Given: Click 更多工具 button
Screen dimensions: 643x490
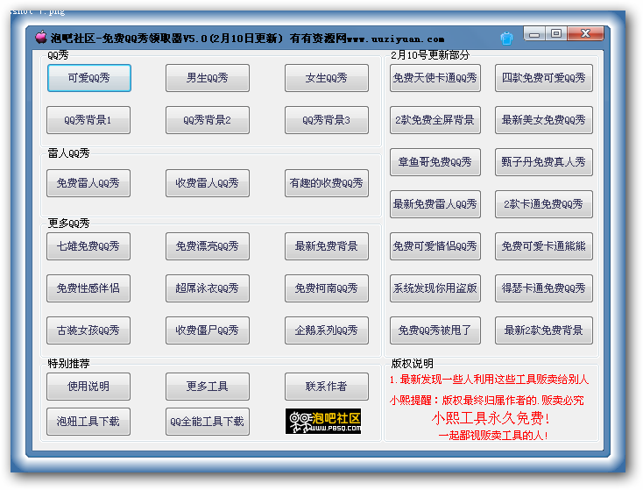Looking at the screenshot, I should click(208, 387).
